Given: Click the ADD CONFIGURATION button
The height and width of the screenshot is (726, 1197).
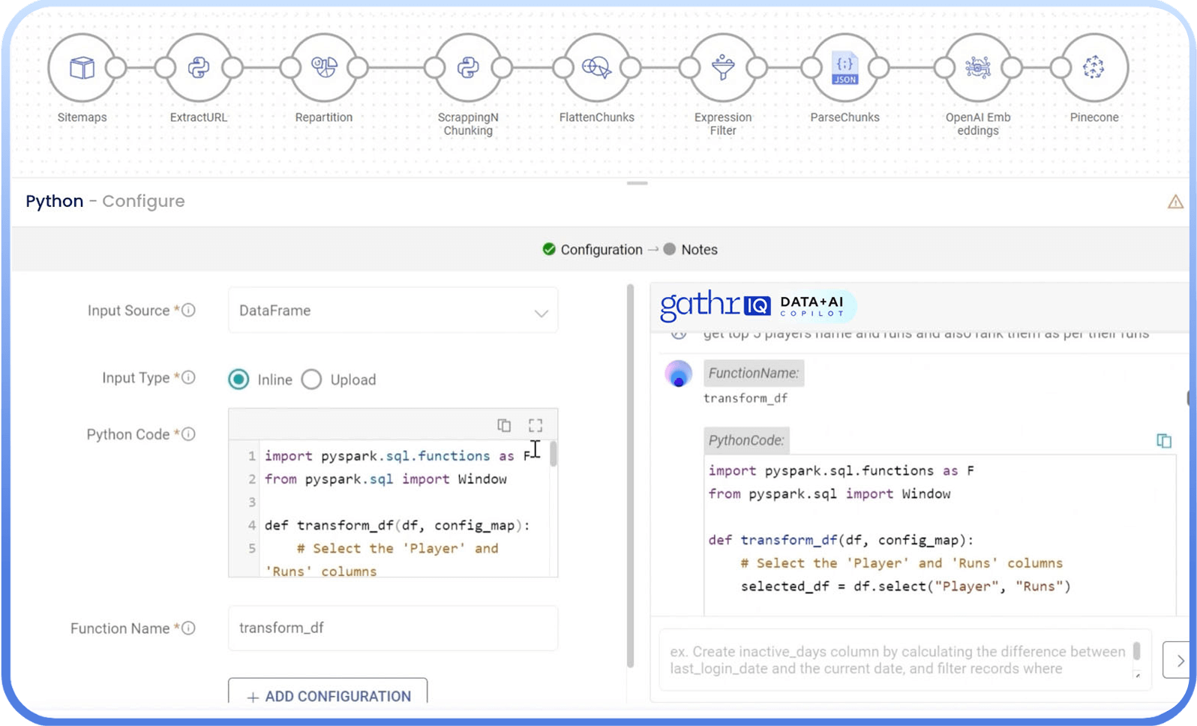Looking at the screenshot, I should (x=328, y=695).
